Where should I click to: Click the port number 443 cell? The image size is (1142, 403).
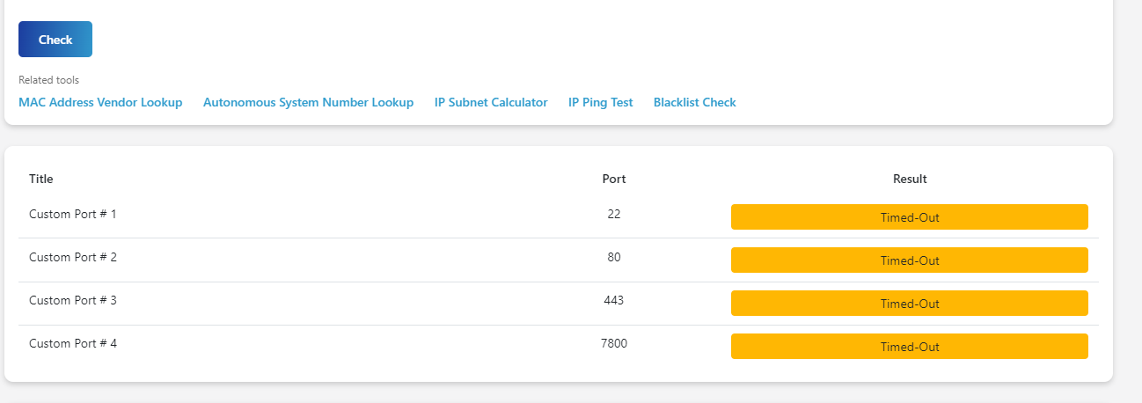pyautogui.click(x=614, y=300)
